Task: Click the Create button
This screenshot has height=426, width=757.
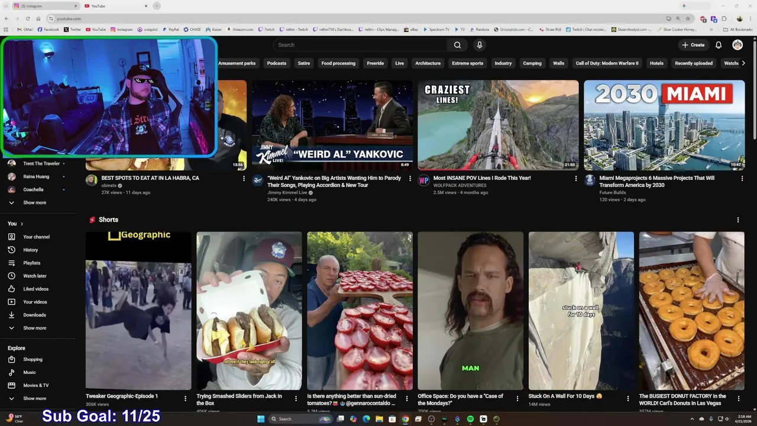Action: (693, 45)
